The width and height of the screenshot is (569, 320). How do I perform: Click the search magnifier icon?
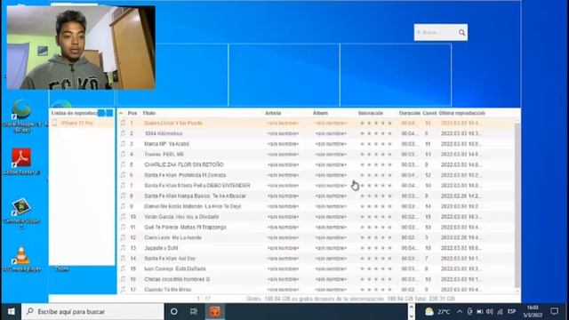point(461,33)
